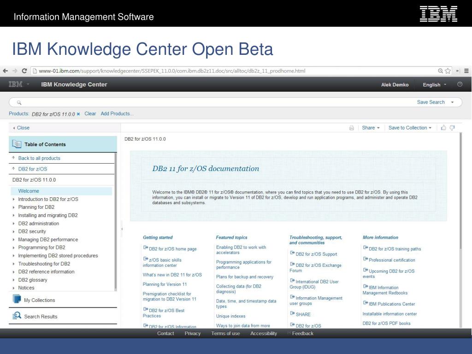Go up to DB2 for z/OS
The width and height of the screenshot is (472, 354).
pyautogui.click(x=33, y=169)
